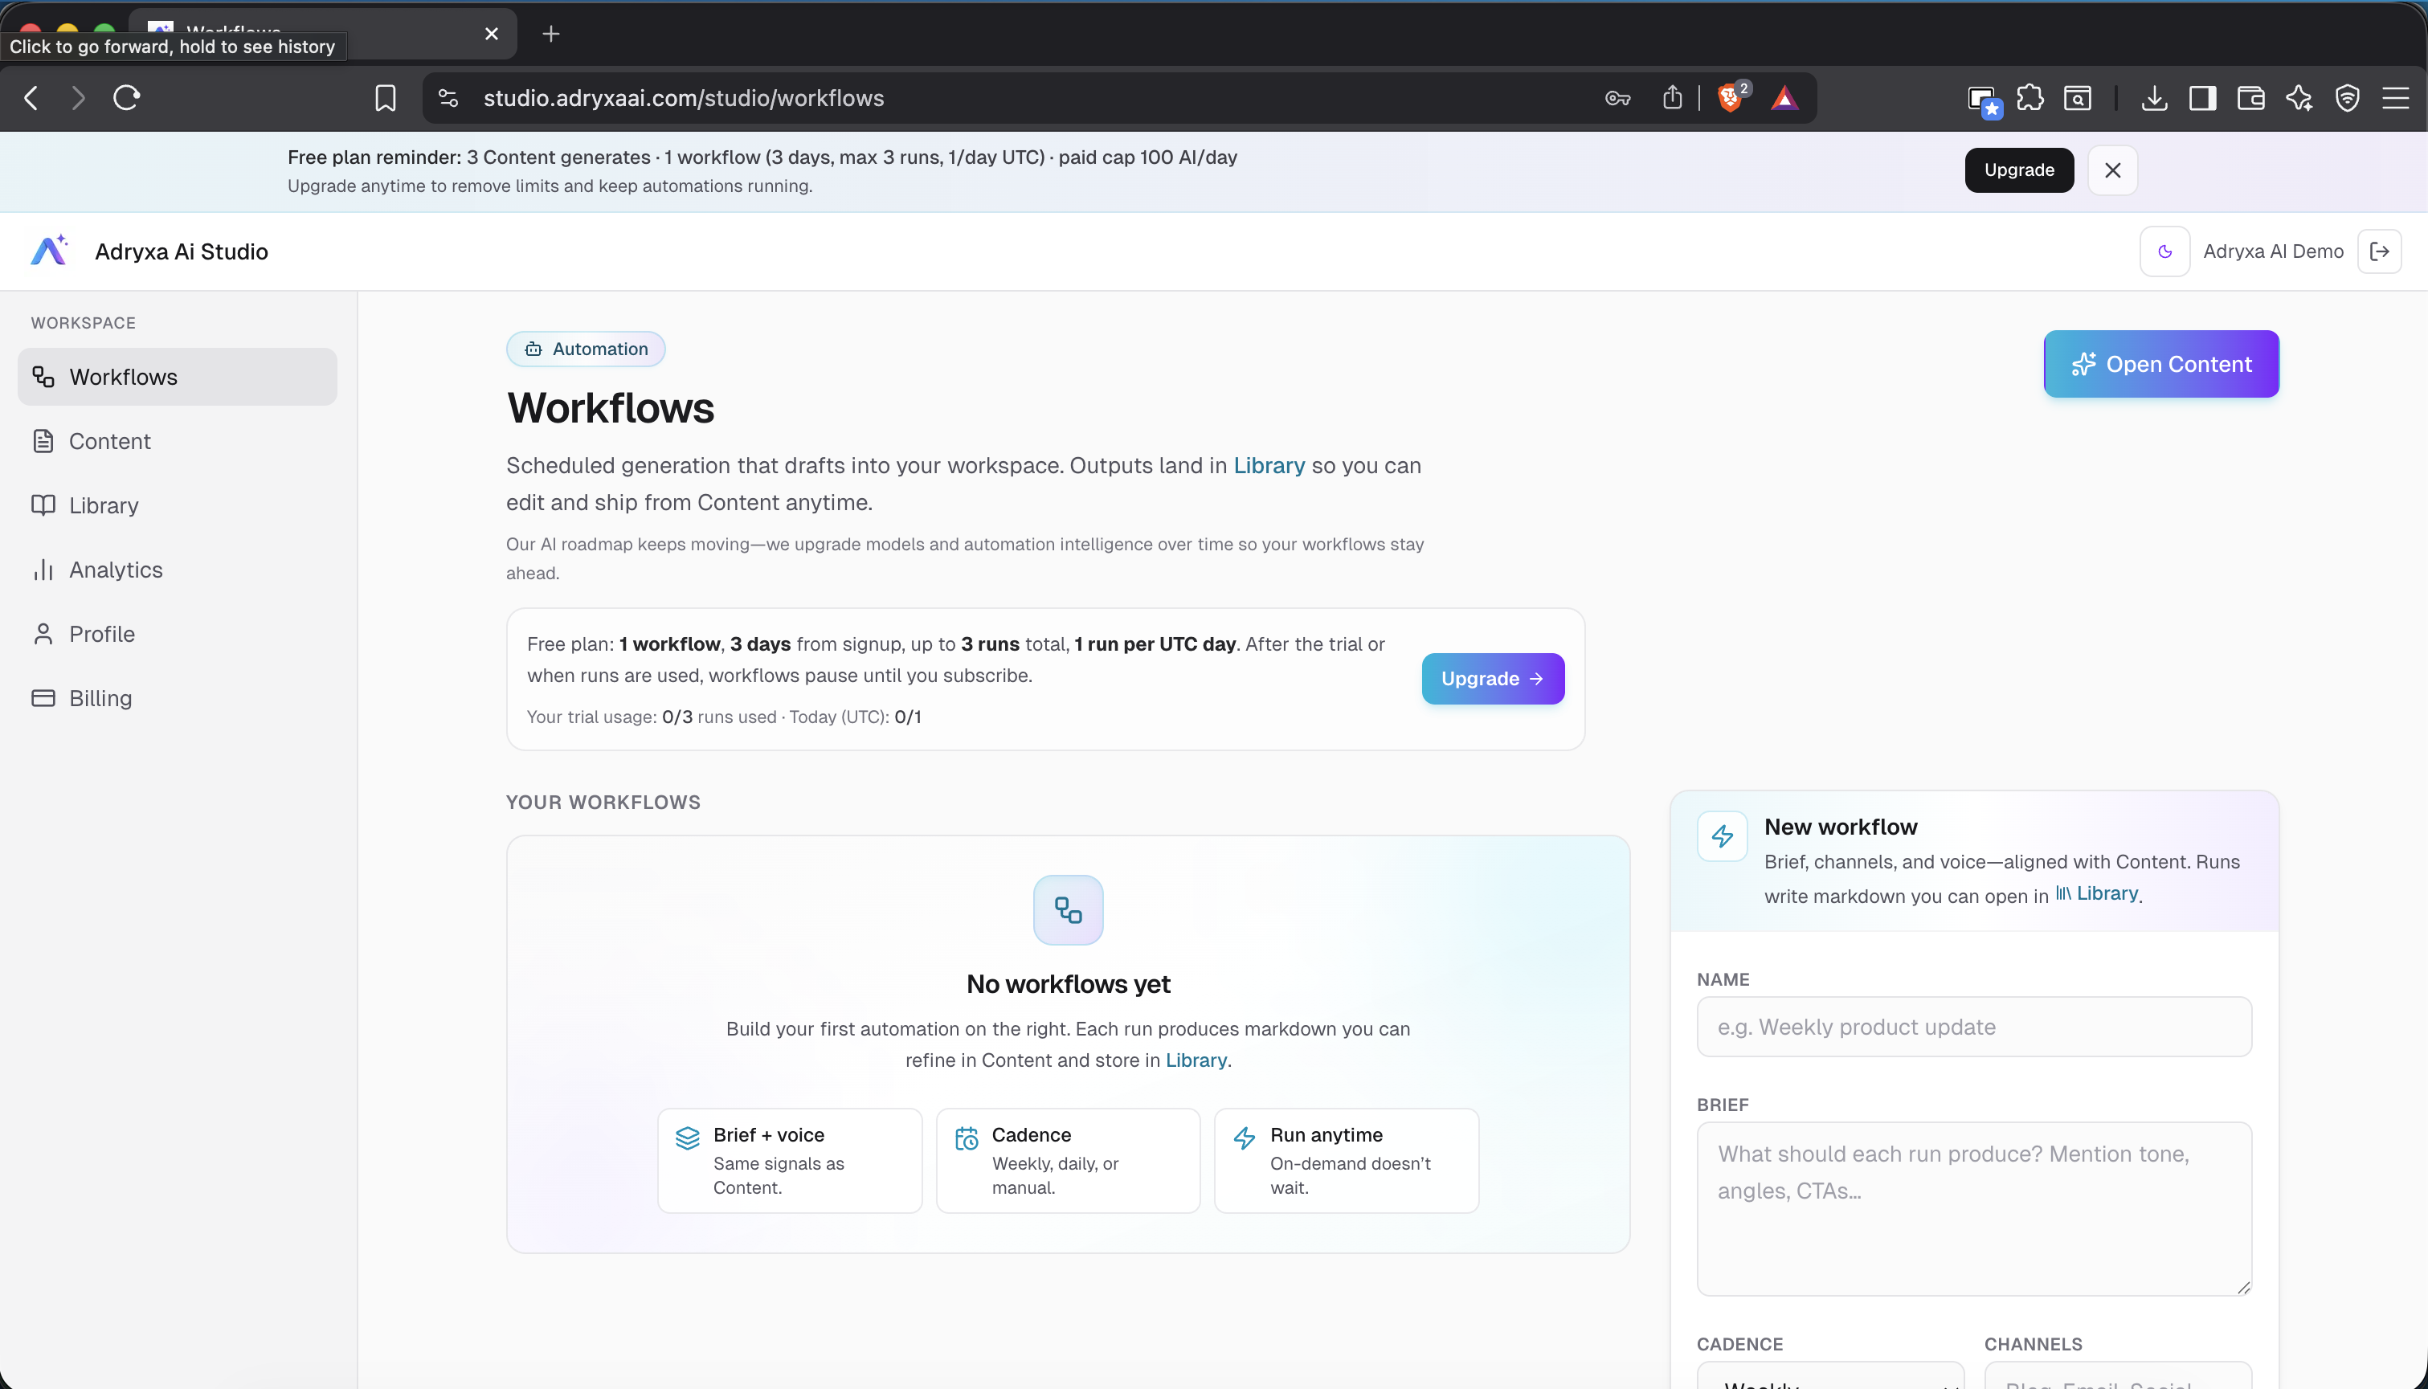
Task: Click the address bar URL
Action: [683, 98]
